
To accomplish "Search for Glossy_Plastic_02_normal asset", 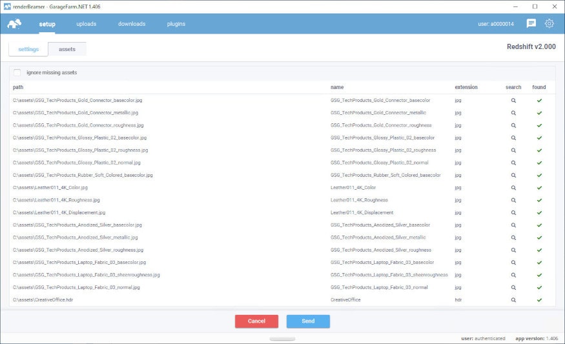I will pos(513,163).
